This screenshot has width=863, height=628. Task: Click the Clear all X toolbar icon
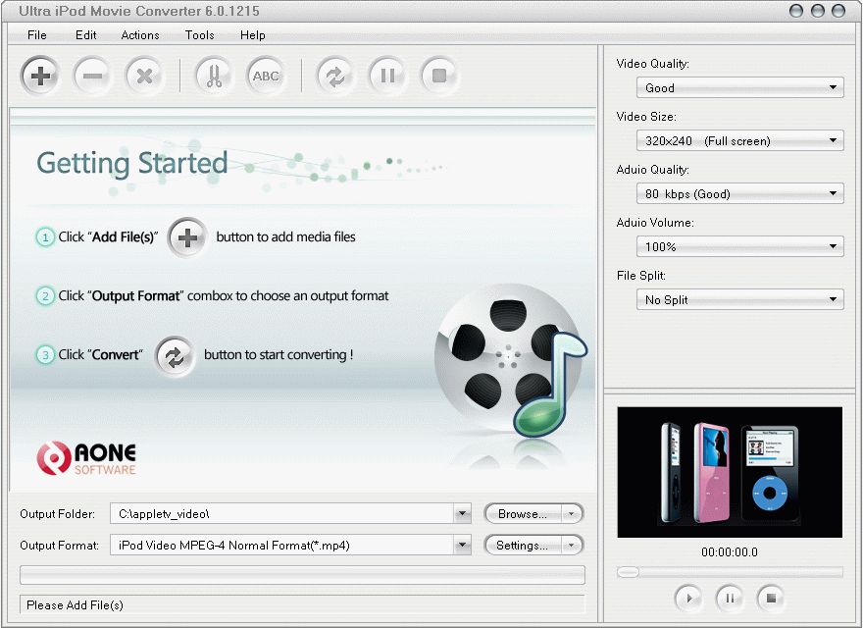point(144,76)
